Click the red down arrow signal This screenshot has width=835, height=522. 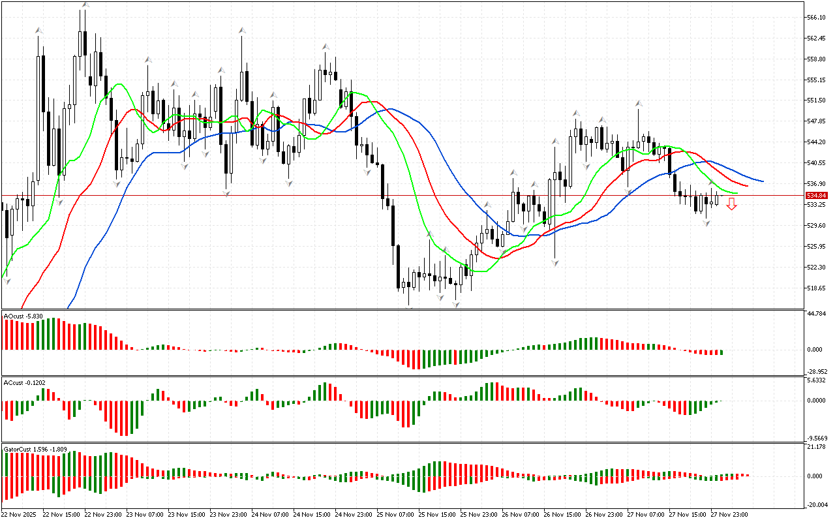pyautogui.click(x=732, y=204)
